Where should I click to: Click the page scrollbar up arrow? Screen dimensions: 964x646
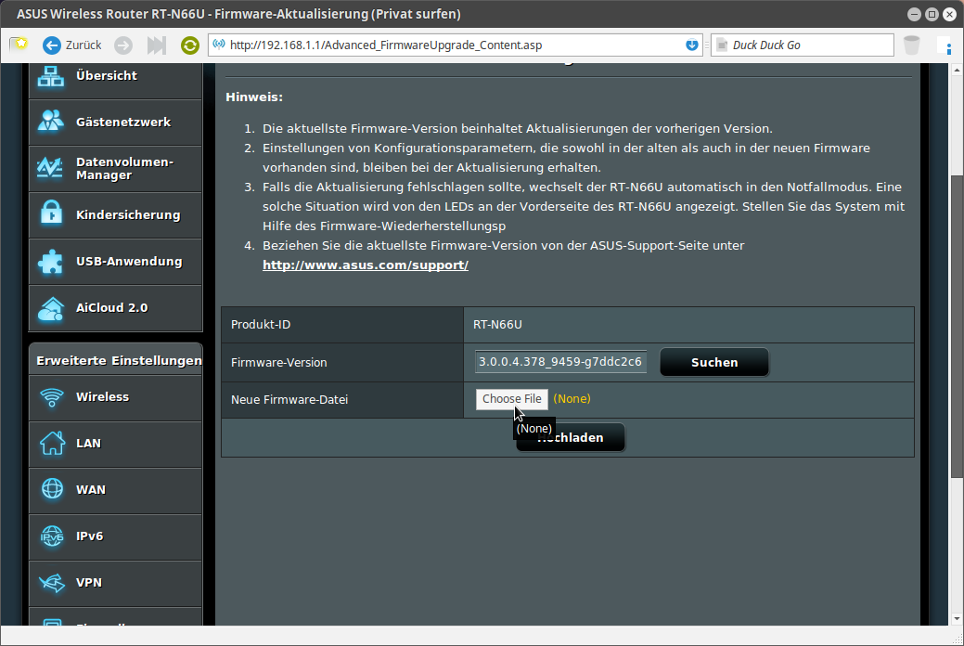click(x=957, y=71)
